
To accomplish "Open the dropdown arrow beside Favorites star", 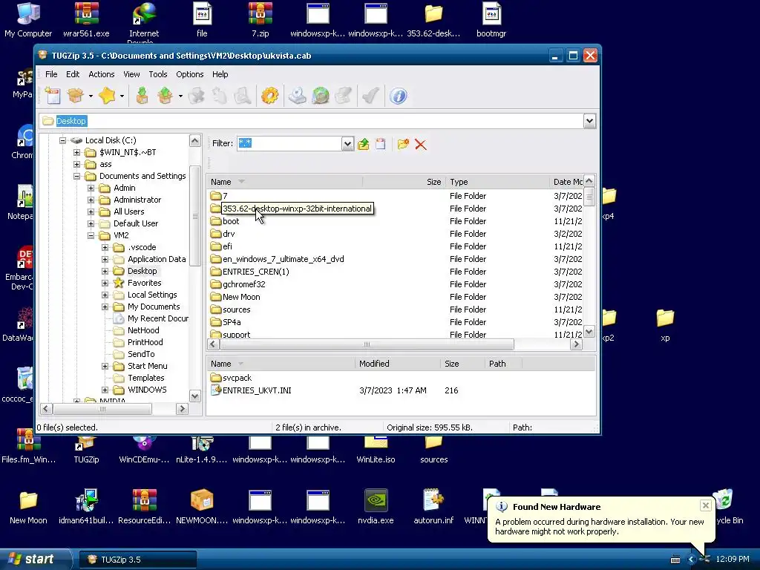I will pos(122,96).
